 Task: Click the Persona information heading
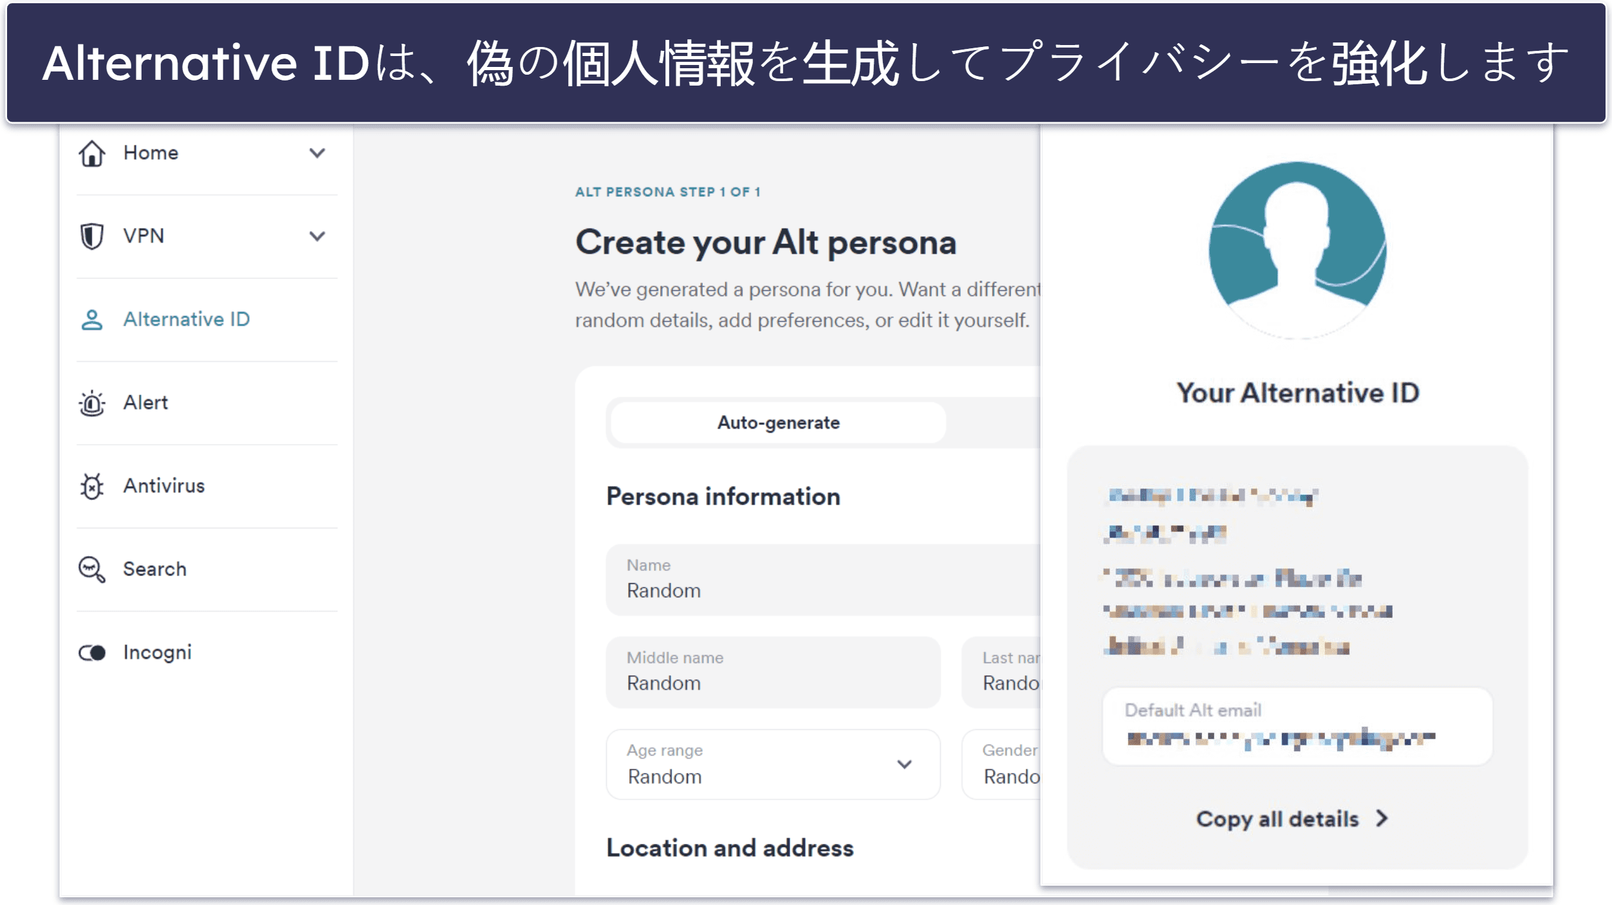click(723, 497)
